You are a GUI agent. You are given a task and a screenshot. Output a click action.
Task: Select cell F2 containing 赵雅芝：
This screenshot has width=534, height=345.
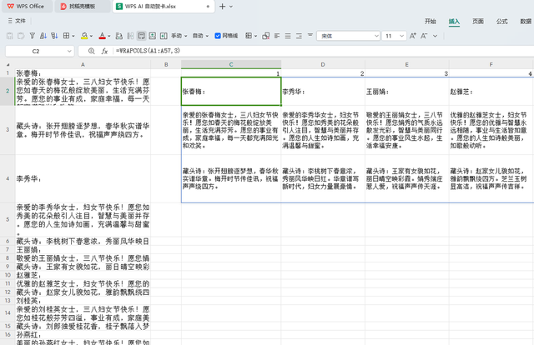pyautogui.click(x=491, y=91)
